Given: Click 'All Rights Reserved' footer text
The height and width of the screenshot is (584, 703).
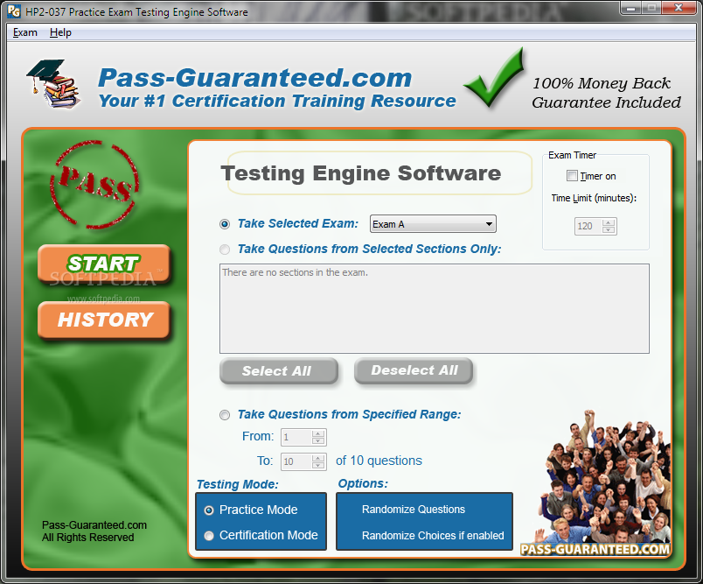Looking at the screenshot, I should coord(87,538).
